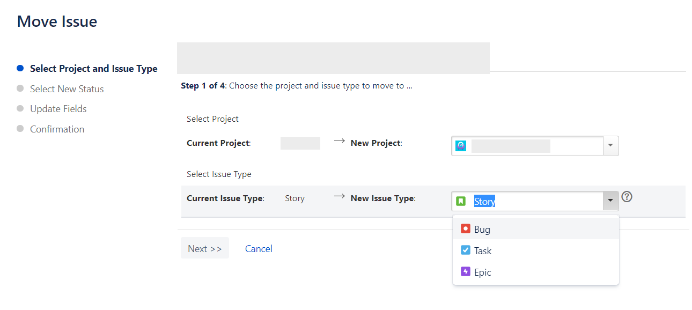Image resolution: width=692 pixels, height=310 pixels.
Task: Click the 'Current Issue Type' label
Action: [225, 198]
